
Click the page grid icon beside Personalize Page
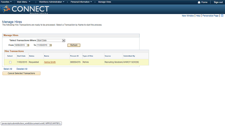[x=222, y=15]
